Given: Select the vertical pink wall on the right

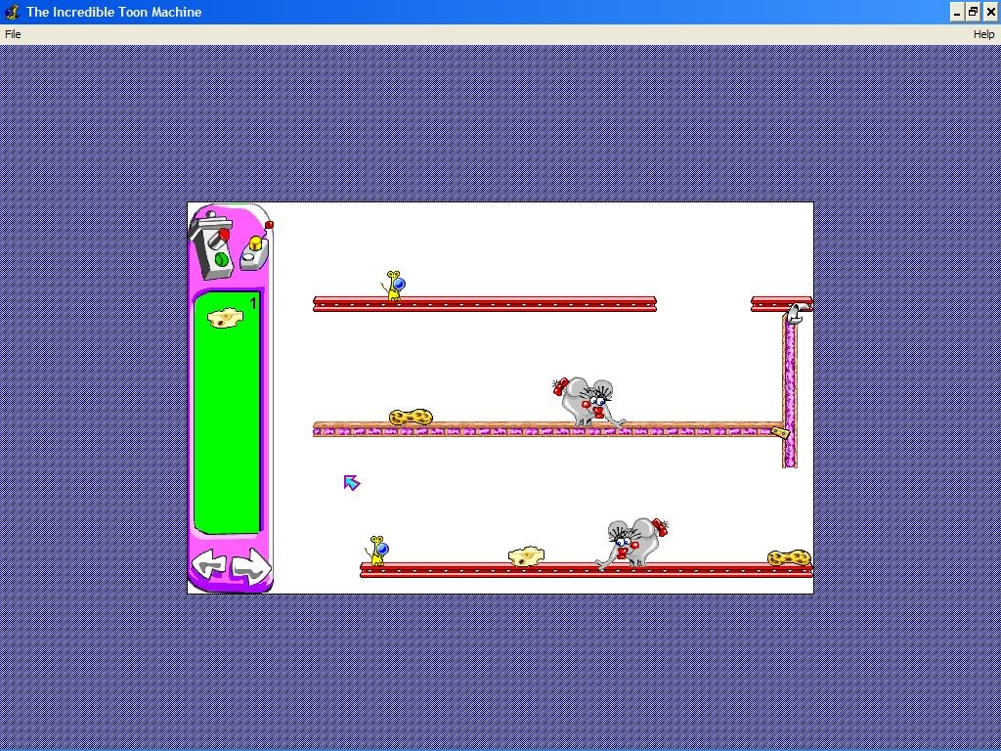Looking at the screenshot, I should [x=790, y=391].
